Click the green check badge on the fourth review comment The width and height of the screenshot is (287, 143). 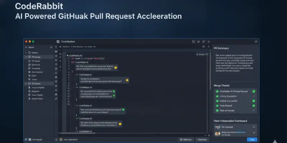123,110
